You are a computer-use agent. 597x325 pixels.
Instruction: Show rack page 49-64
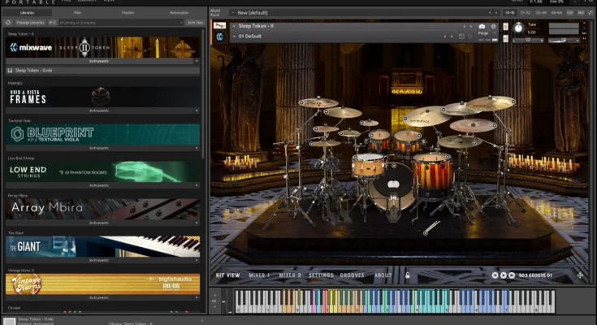click(x=556, y=12)
